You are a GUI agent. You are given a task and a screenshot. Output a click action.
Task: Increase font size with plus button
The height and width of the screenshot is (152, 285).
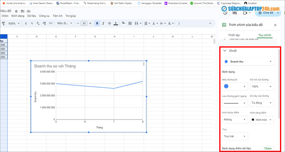point(90,23)
